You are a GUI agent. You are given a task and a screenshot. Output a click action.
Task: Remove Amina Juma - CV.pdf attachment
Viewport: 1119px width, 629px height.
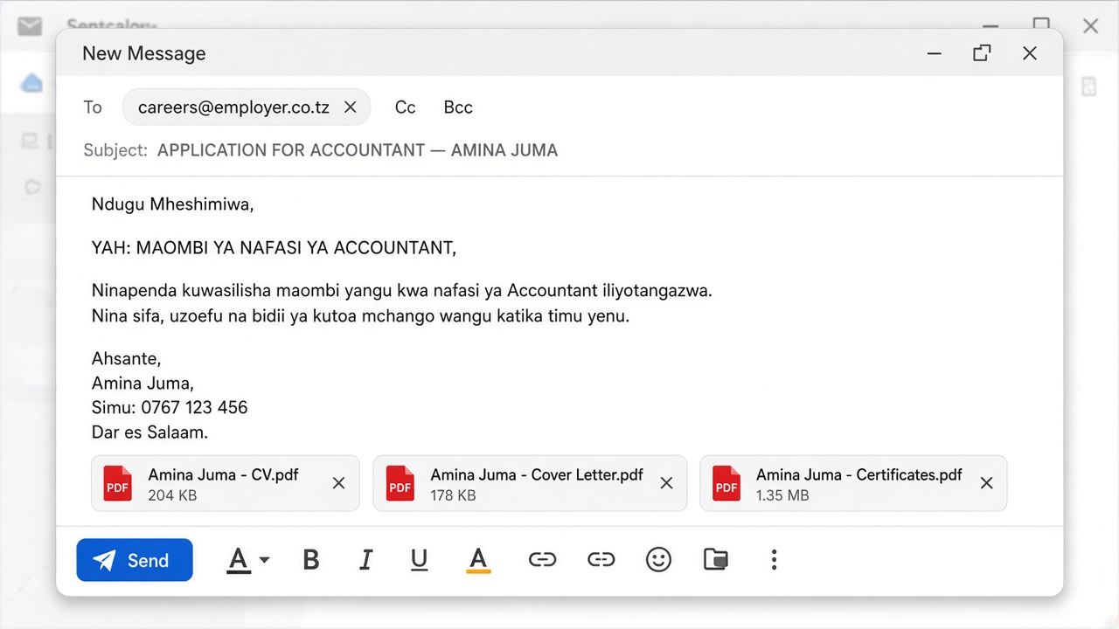pos(338,483)
